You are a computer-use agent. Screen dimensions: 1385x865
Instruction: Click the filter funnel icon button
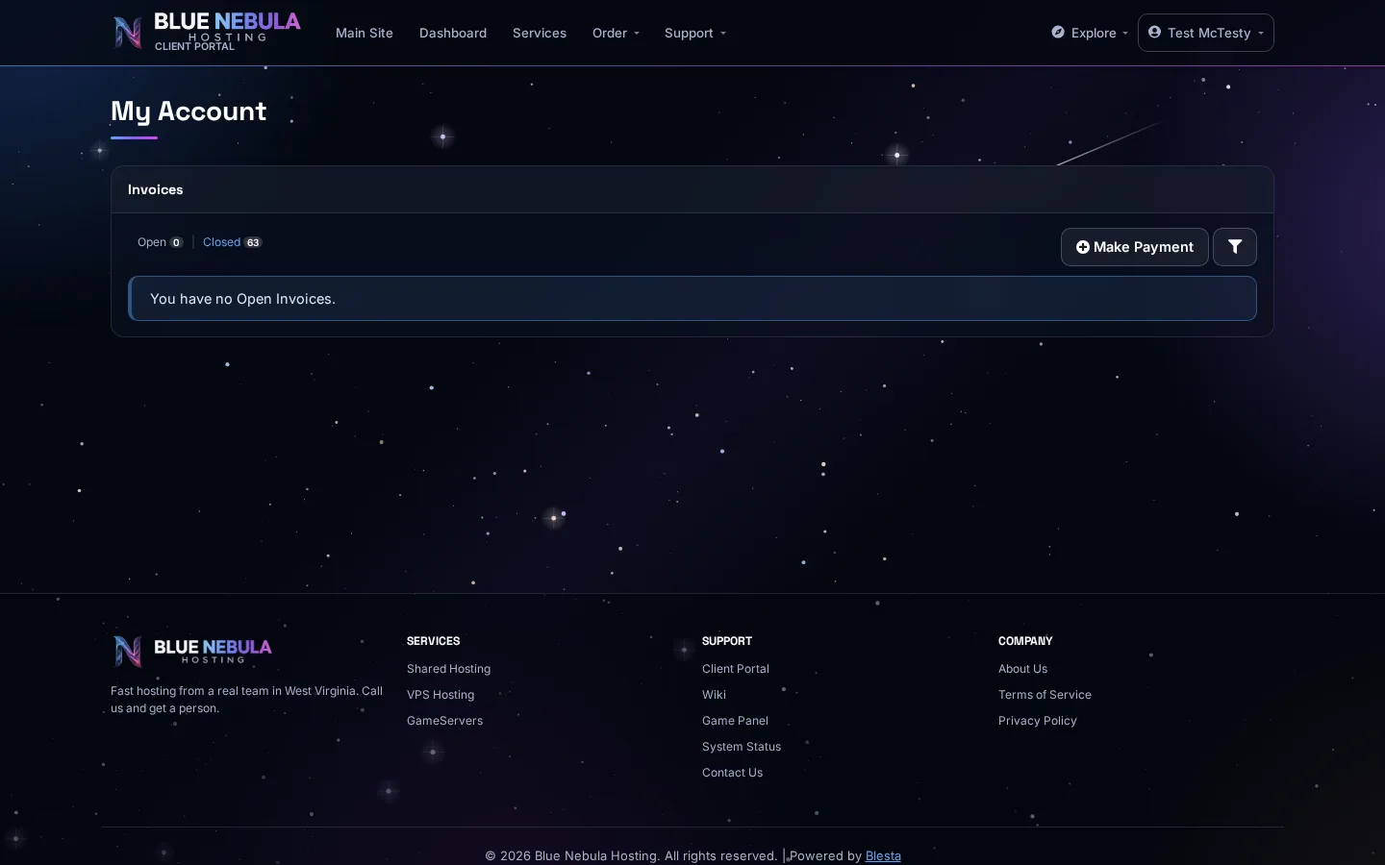tap(1235, 247)
